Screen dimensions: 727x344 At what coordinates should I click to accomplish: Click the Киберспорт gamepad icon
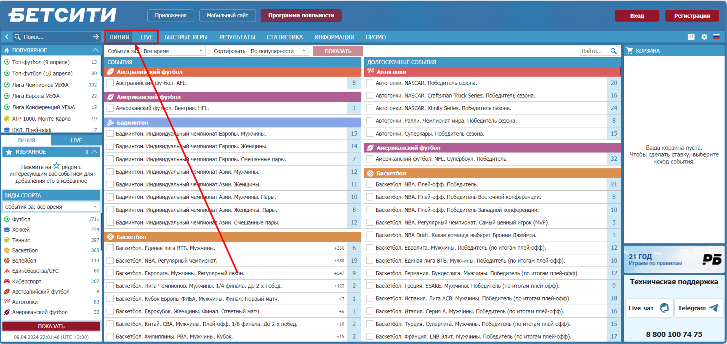point(7,281)
